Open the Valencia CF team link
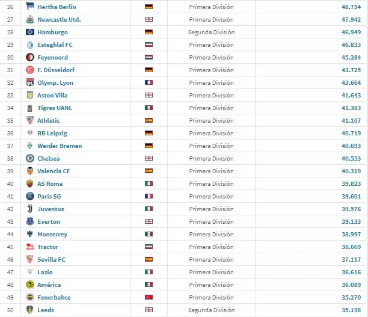The width and height of the screenshot is (368, 317). click(54, 171)
